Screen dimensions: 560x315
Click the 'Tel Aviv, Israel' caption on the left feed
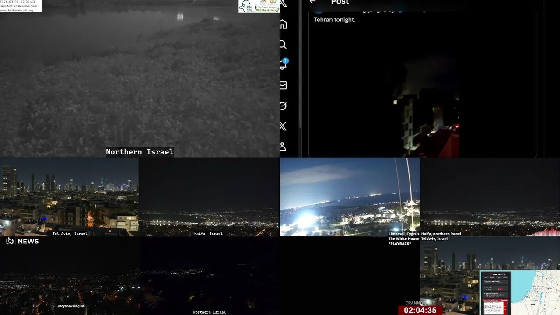70,234
